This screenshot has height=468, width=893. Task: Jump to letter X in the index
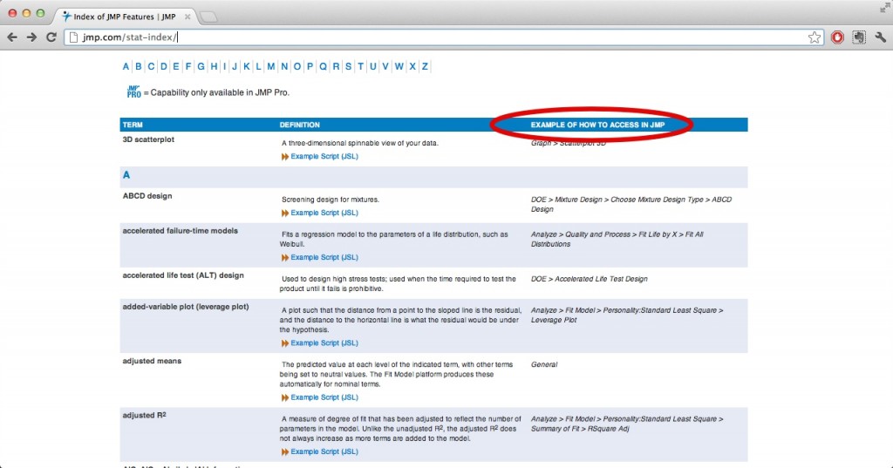(x=412, y=66)
